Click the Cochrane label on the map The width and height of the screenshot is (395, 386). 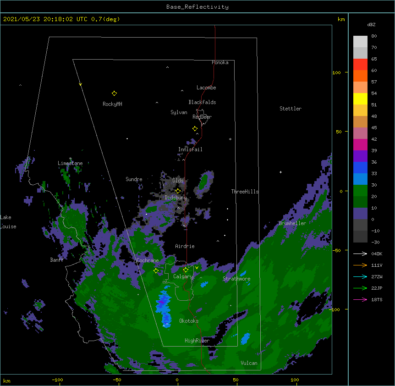pyautogui.click(x=148, y=260)
